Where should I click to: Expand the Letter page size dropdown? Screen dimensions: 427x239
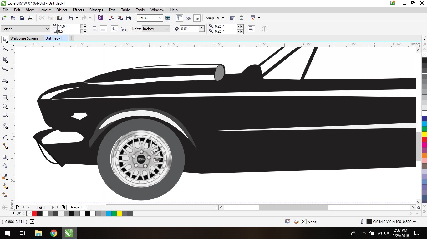click(x=48, y=29)
